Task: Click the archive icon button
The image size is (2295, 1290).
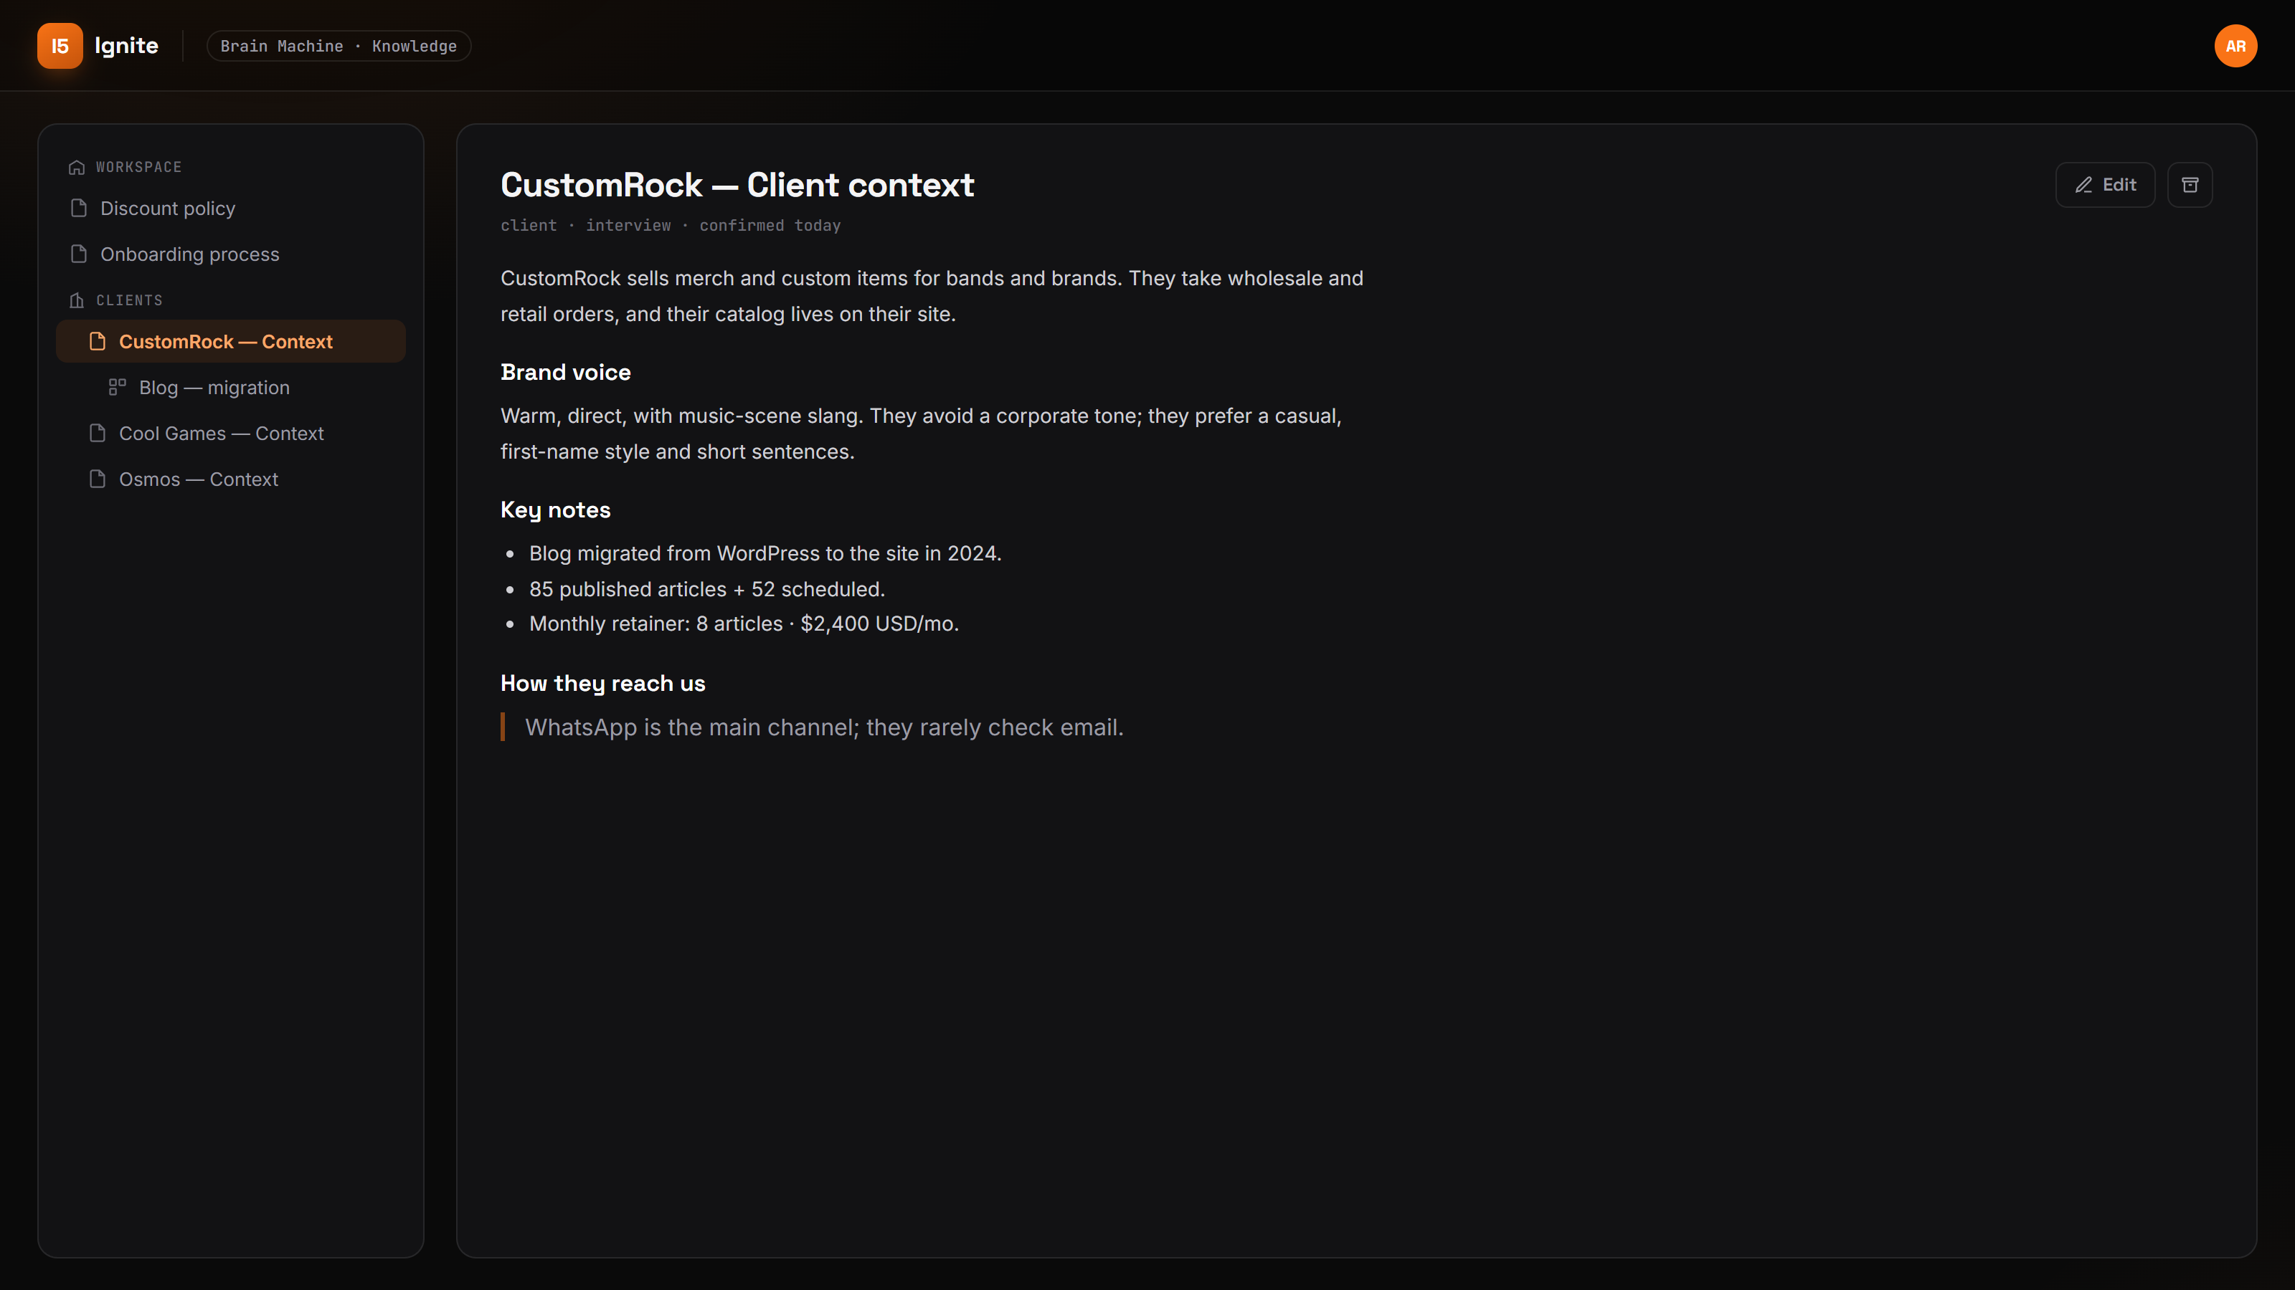Action: pos(2190,184)
